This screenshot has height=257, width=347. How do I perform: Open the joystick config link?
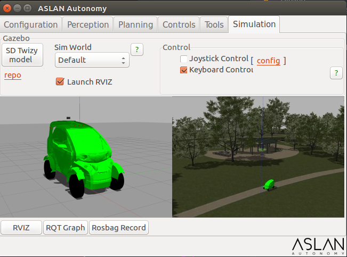269,61
